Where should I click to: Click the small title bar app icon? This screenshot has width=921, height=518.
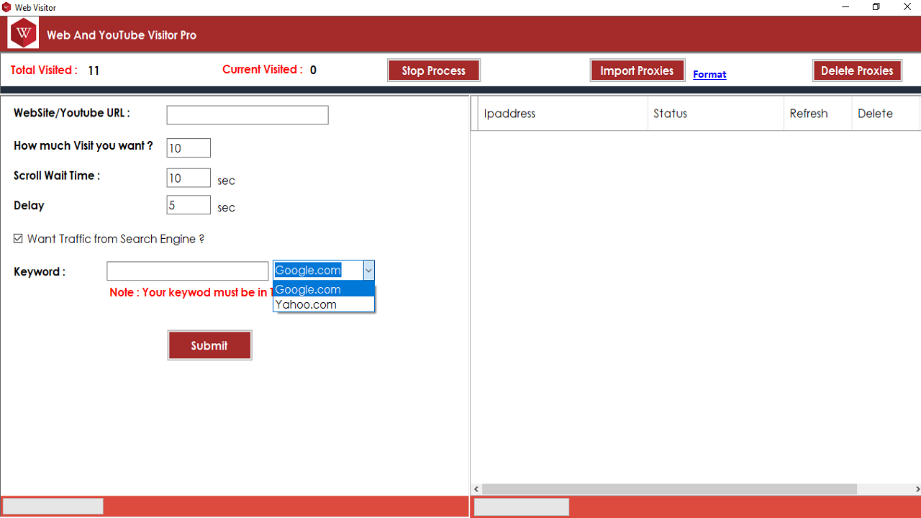[x=7, y=7]
